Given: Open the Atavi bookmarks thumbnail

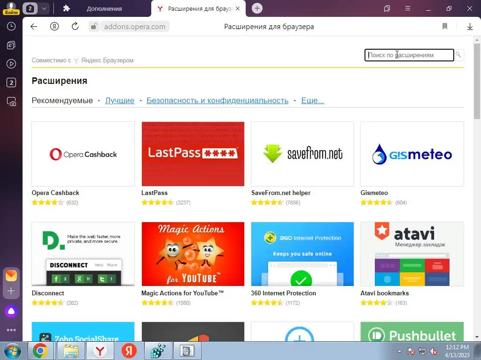Looking at the screenshot, I should pos(412,254).
